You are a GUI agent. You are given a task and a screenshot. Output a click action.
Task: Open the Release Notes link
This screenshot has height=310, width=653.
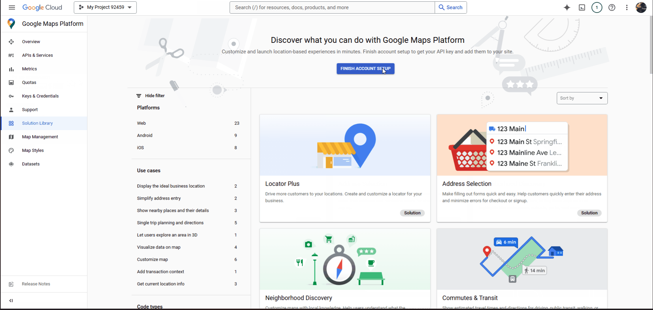(x=36, y=284)
